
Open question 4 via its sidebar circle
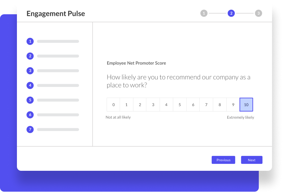click(x=30, y=85)
